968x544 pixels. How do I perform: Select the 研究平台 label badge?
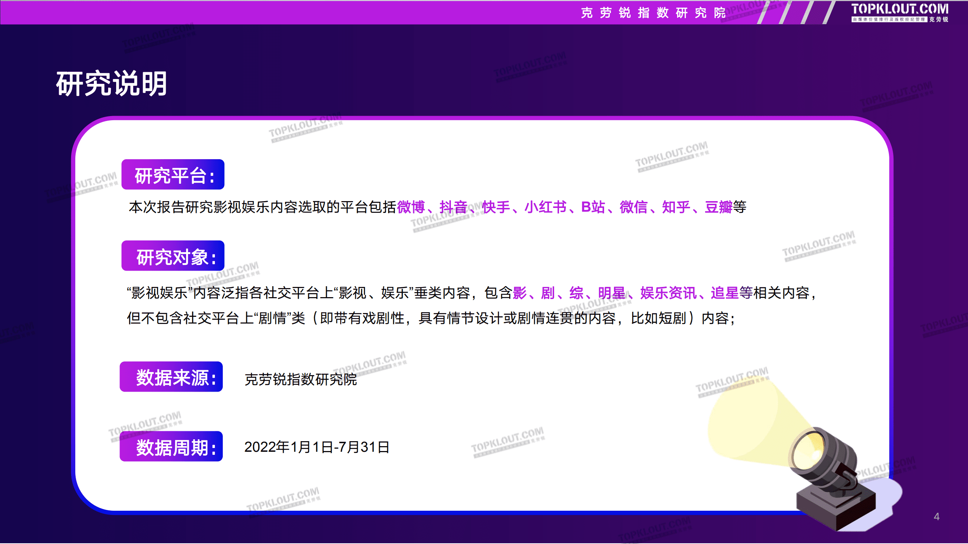(172, 174)
